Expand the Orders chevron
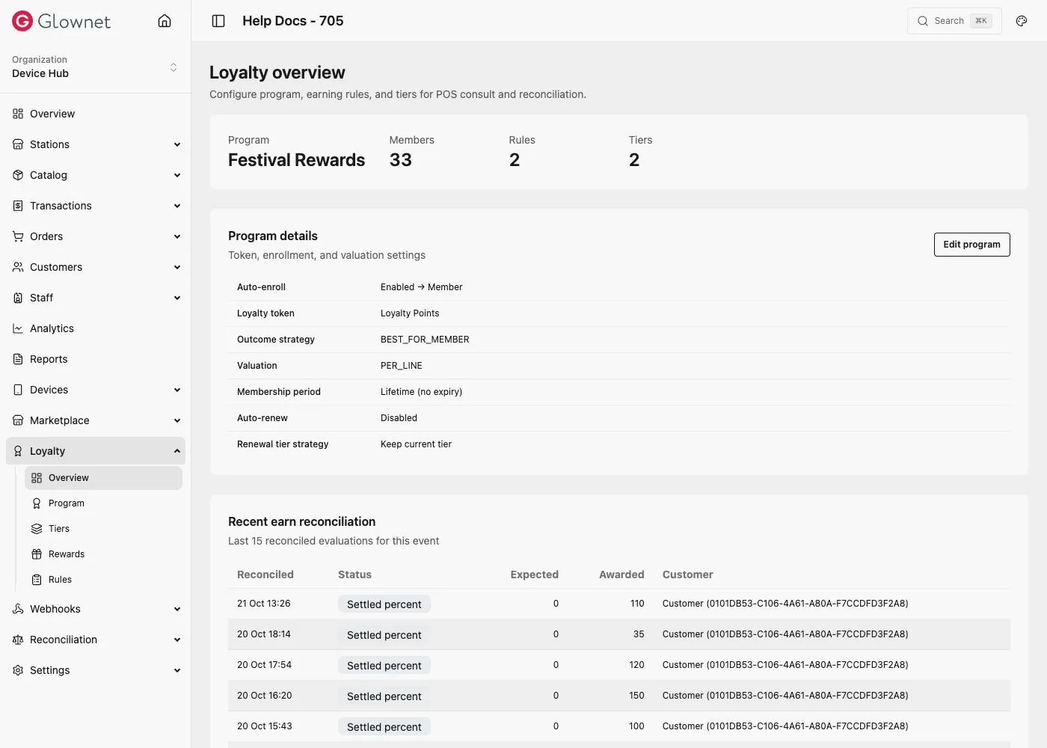Image resolution: width=1047 pixels, height=748 pixels. pos(177,236)
